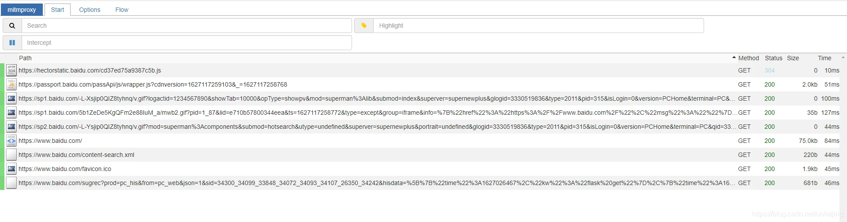
Task: Sort flows by Time column
Action: [825, 58]
